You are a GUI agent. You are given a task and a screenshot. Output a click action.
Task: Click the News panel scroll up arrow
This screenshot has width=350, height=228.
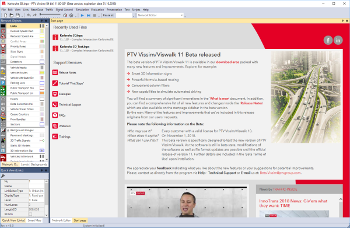tap(341, 199)
